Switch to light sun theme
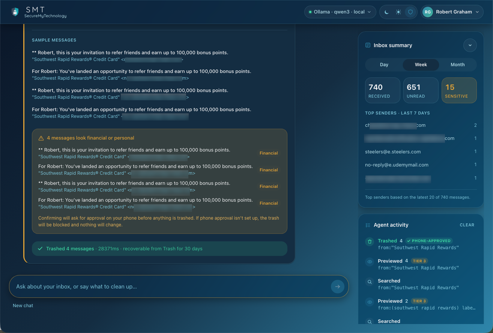493x333 pixels. point(398,12)
